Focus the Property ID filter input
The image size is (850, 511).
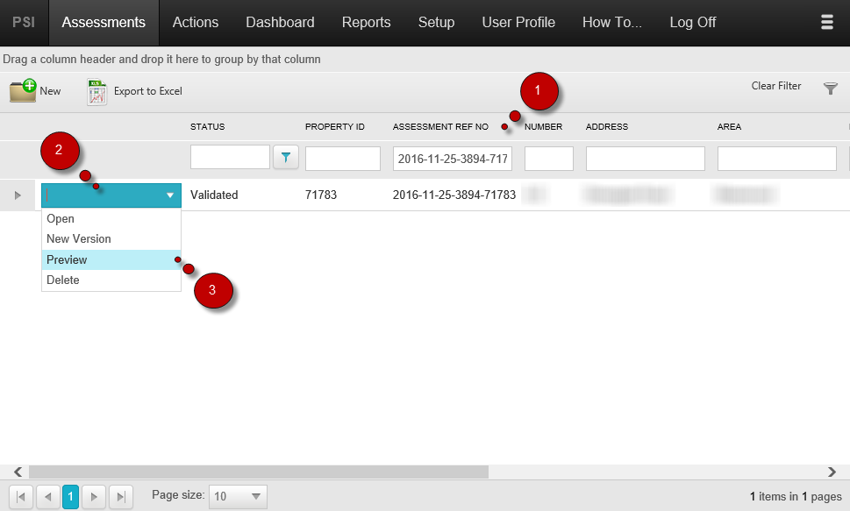point(343,159)
